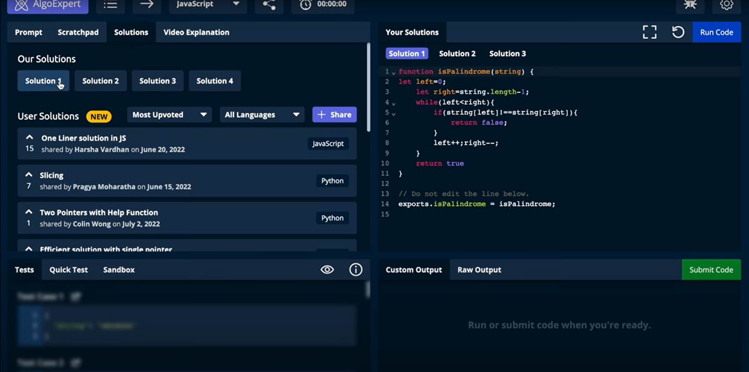Click the exports.isPalindrome code line
Viewport: 749px width, 372px height.
tap(477, 204)
